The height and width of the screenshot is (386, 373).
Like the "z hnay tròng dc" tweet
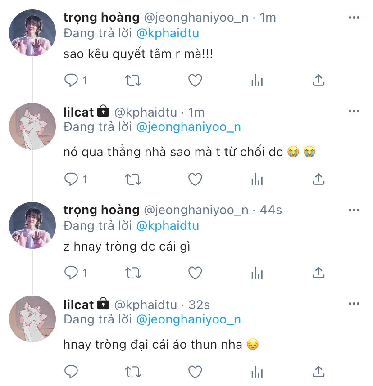coord(195,273)
